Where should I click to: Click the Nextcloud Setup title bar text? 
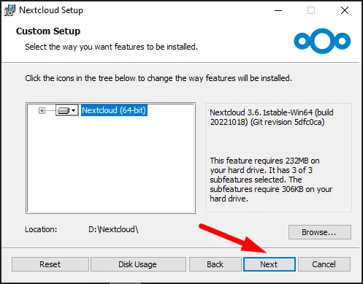coord(51,10)
